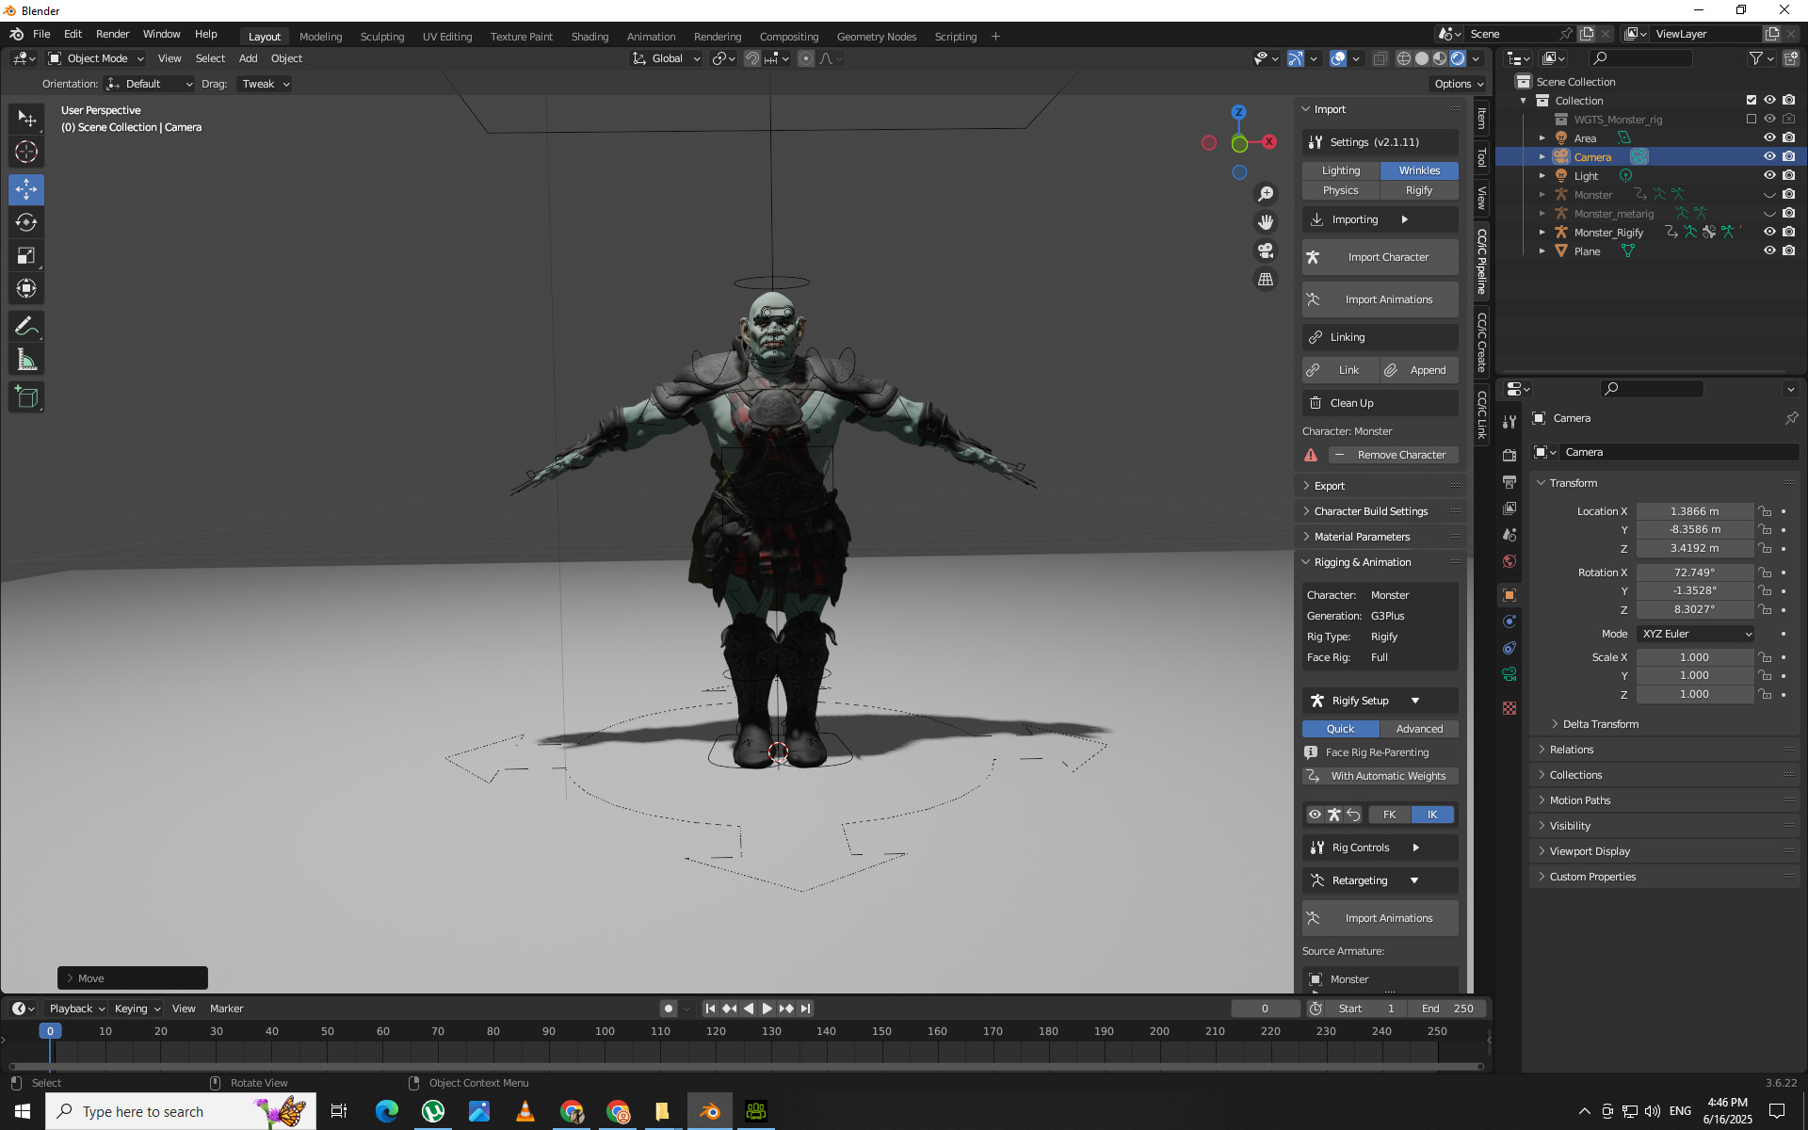Screen dimensions: 1808x1130
Task: Open the File menu
Action: tap(41, 34)
